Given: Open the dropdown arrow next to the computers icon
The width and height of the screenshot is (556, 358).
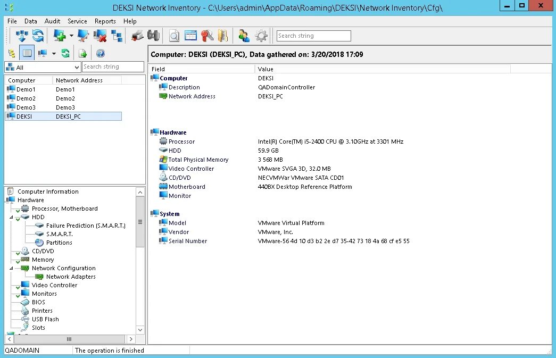Looking at the screenshot, I should point(54,54).
